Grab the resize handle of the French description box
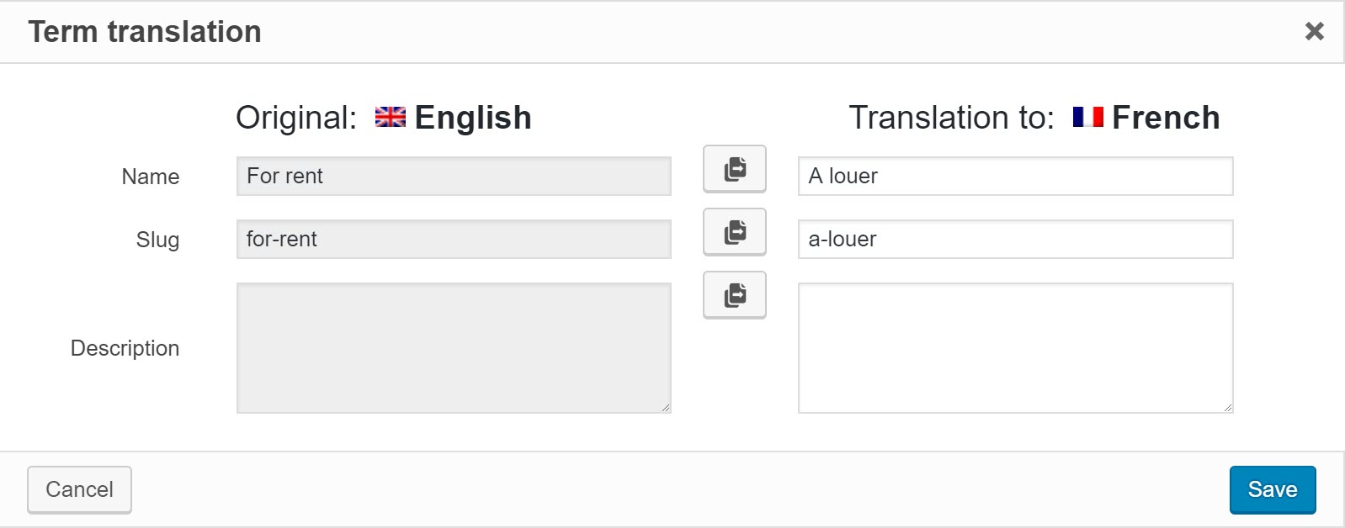Viewport: 1345px width, 528px height. [x=1228, y=408]
